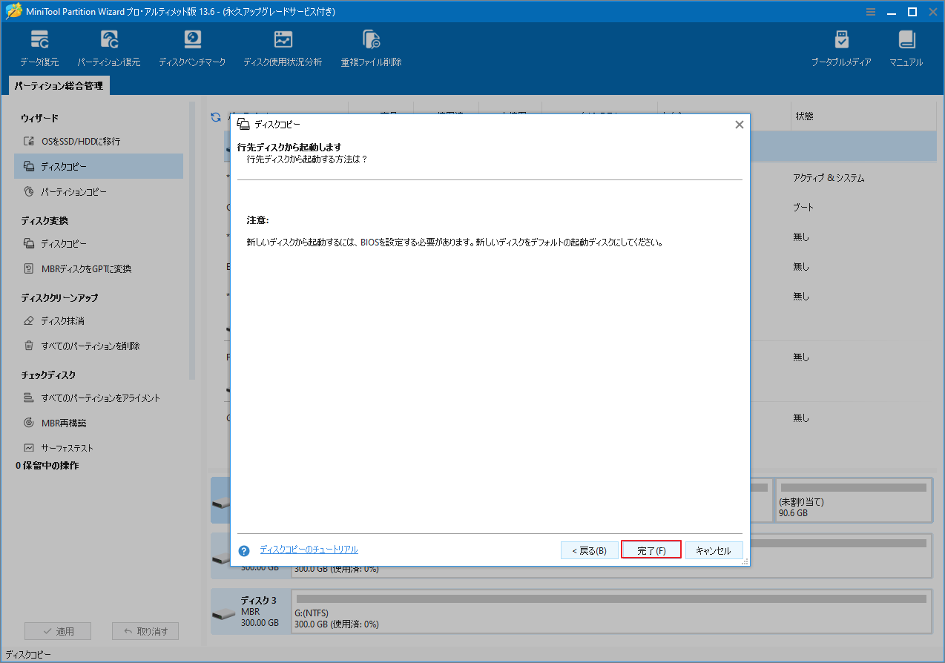Image resolution: width=945 pixels, height=663 pixels.
Task: Open ブータブルメディア (Bootable Media) builder
Action: (842, 47)
